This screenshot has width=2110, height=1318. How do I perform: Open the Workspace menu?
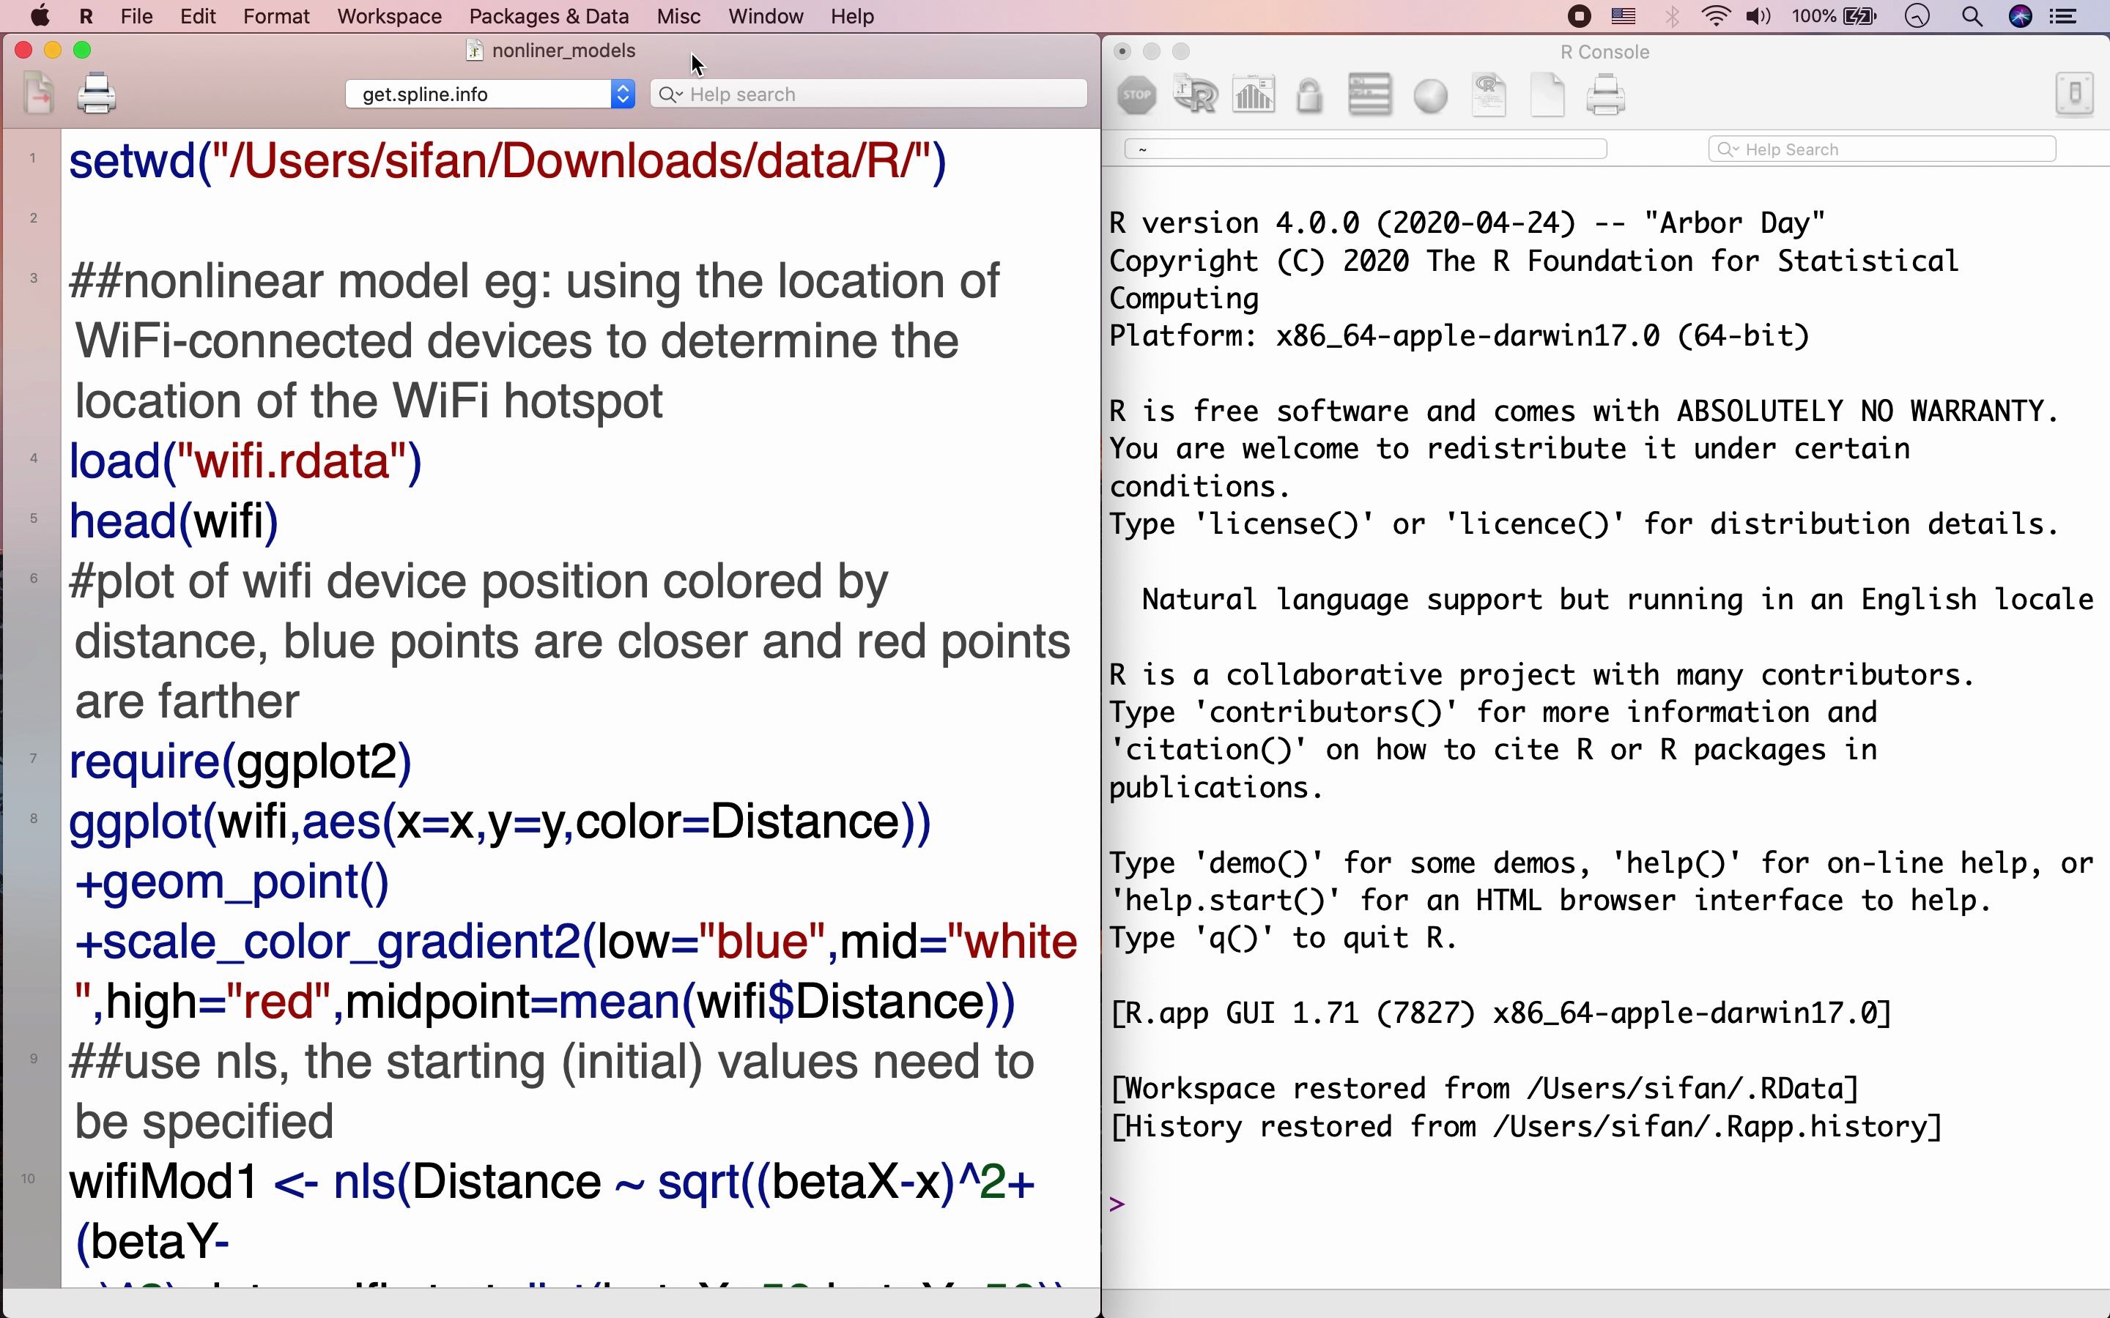point(389,17)
